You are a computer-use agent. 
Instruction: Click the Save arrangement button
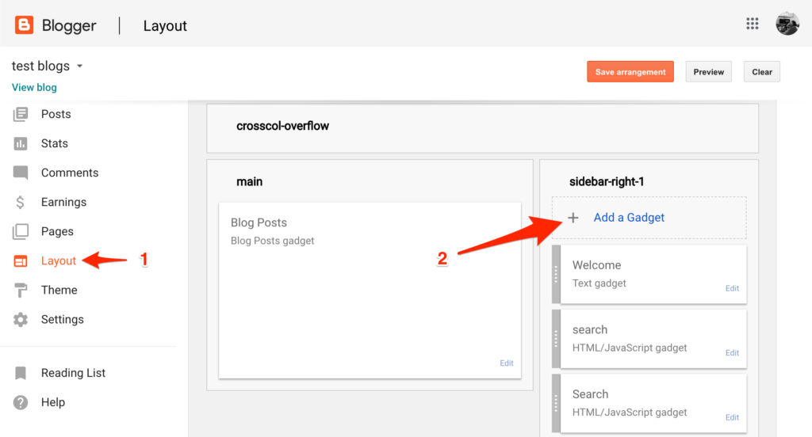(630, 72)
